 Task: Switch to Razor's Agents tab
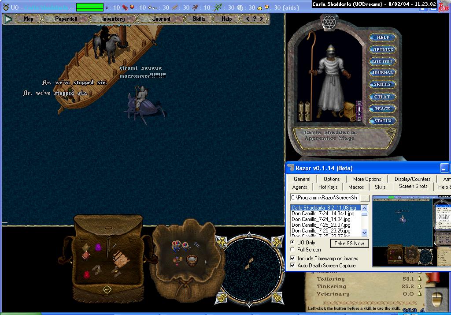click(299, 187)
